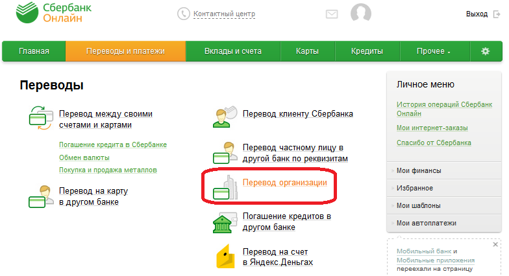The width and height of the screenshot is (509, 276).
Task: Click the Перевод организации link
Action: point(284,183)
